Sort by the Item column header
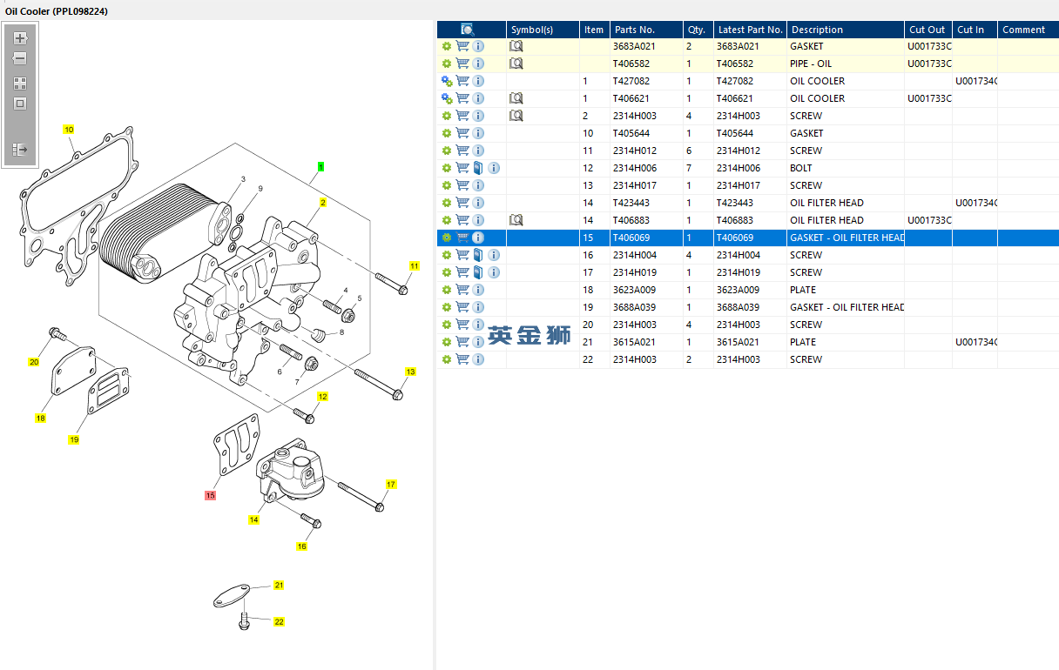This screenshot has width=1059, height=670. [x=594, y=30]
